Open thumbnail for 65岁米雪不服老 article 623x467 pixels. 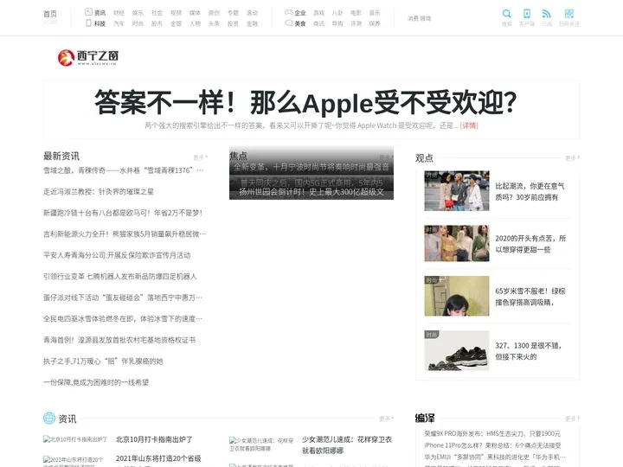tap(457, 296)
